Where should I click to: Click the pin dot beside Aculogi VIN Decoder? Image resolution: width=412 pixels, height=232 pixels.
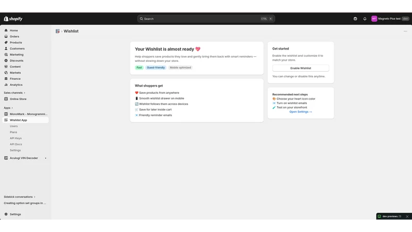45,158
